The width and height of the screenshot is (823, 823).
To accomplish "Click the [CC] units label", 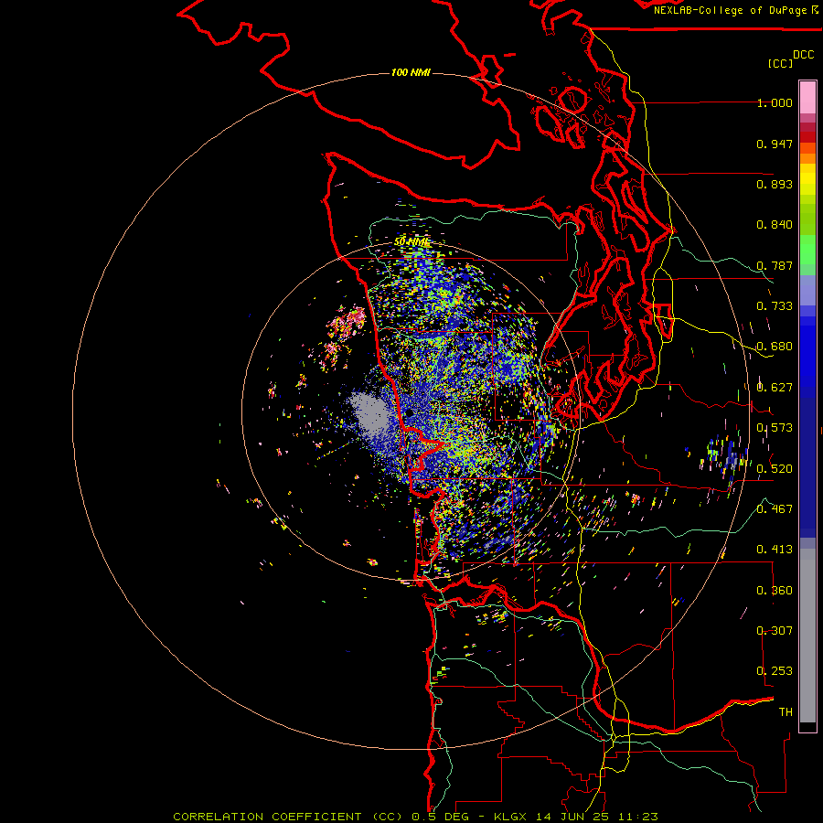I will 780,63.
